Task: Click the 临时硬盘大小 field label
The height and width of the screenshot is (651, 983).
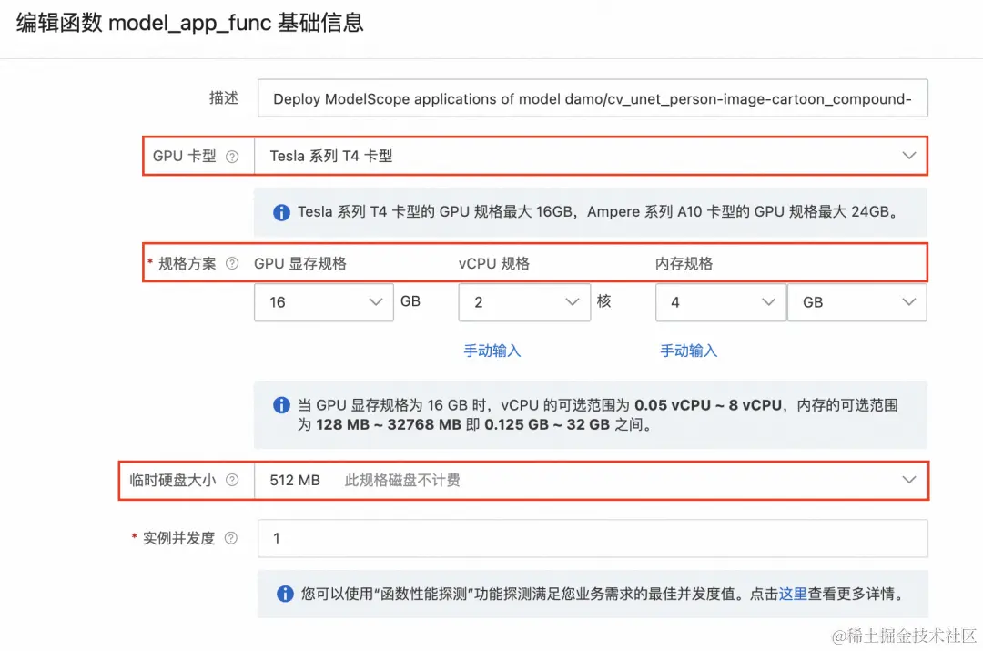Action: click(172, 481)
